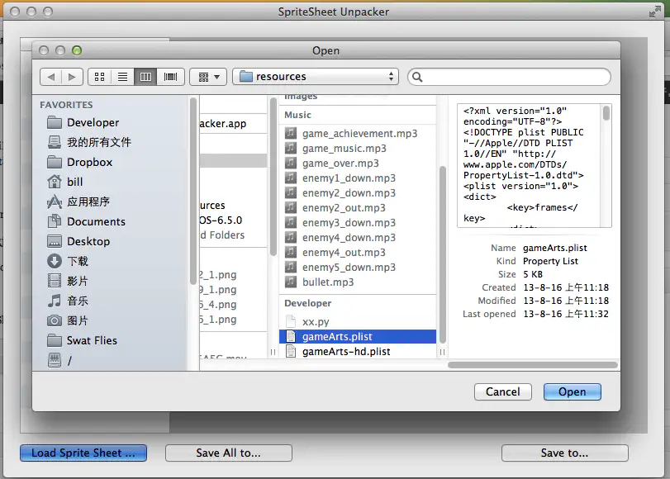Select Documents in the sidebar

(x=96, y=221)
